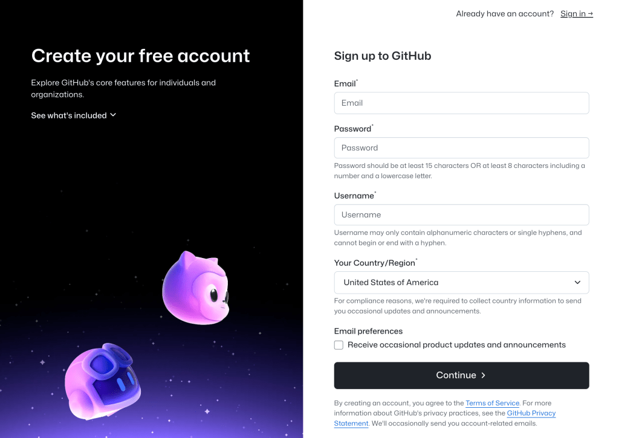Click the chevron beside "See what's included"

(x=112, y=115)
